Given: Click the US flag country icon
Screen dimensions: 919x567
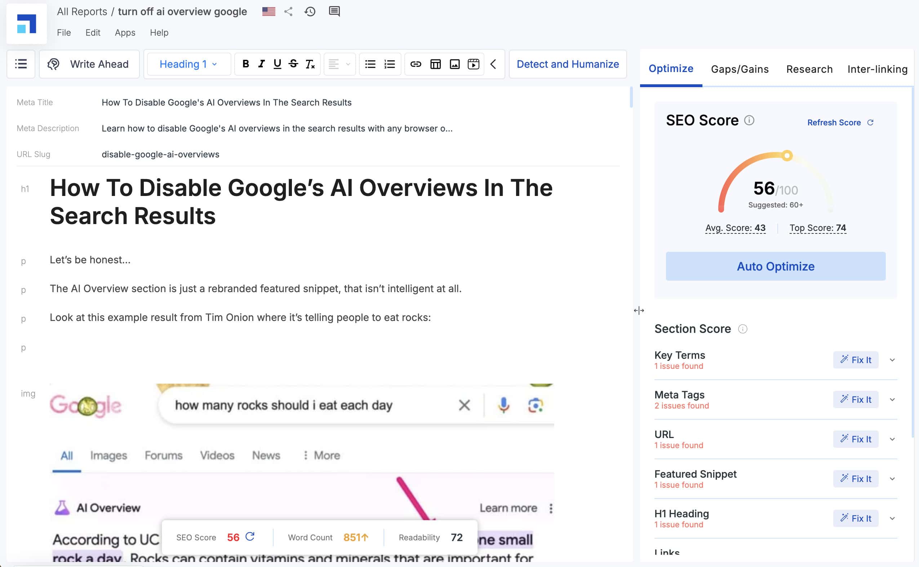Looking at the screenshot, I should pyautogui.click(x=268, y=12).
